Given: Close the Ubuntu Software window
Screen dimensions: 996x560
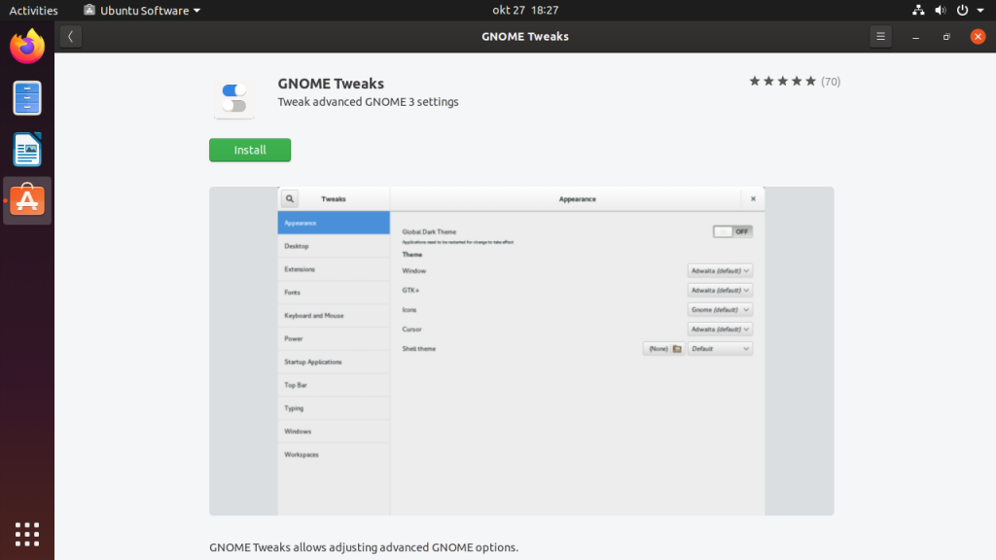Looking at the screenshot, I should tap(978, 37).
